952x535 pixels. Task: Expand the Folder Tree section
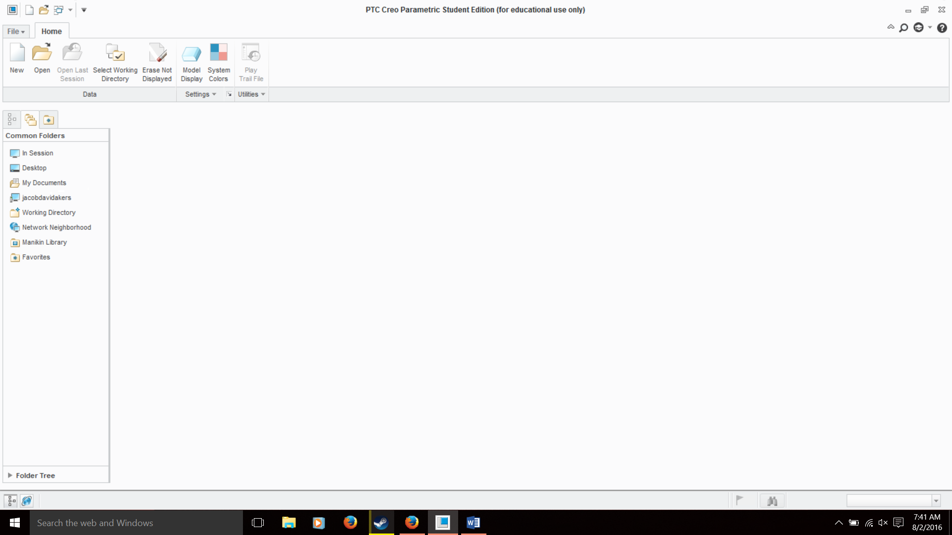[10, 475]
